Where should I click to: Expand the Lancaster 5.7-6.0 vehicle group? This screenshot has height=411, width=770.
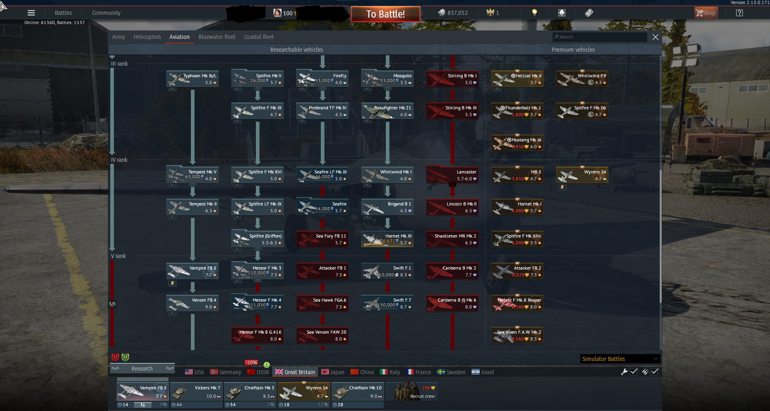click(452, 185)
